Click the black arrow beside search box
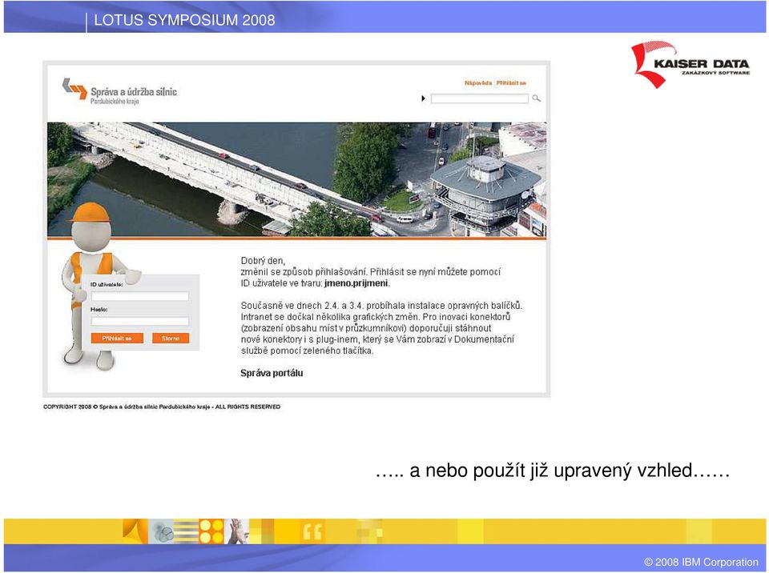 (x=423, y=98)
